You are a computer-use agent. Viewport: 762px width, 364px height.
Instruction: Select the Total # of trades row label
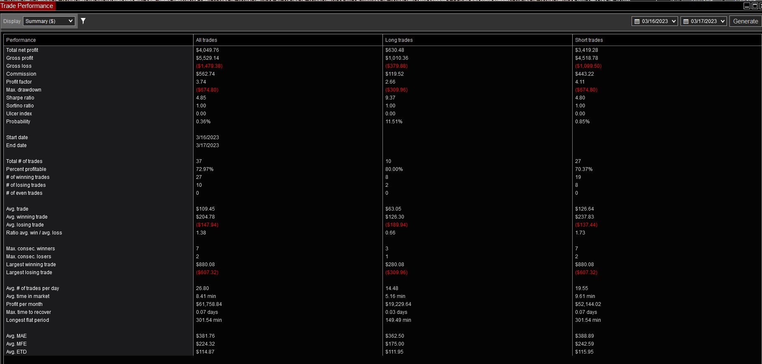pyautogui.click(x=24, y=161)
